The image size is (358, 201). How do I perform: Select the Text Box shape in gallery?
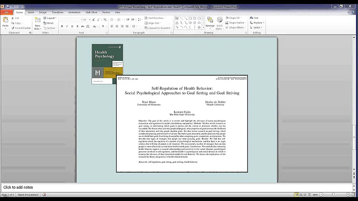tap(177, 18)
